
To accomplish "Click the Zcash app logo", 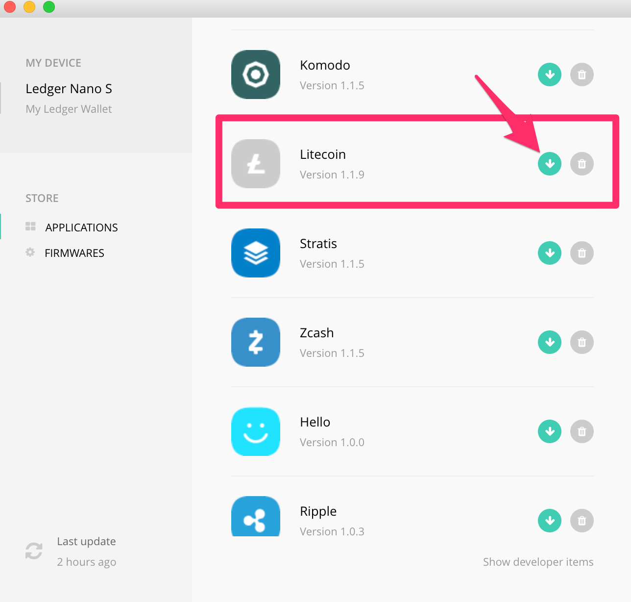I will [256, 342].
